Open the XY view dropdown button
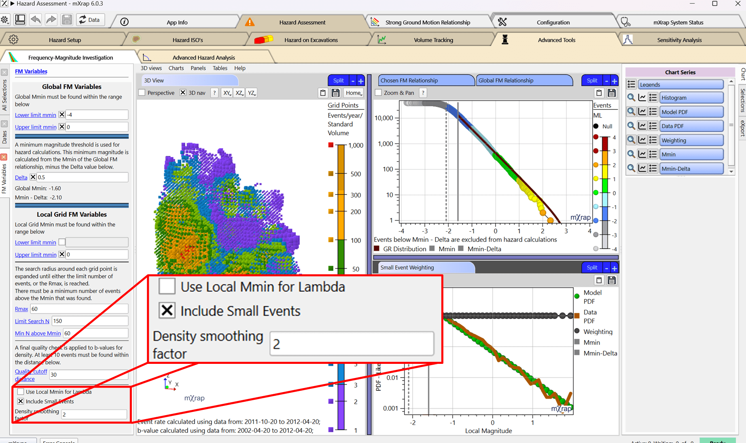 tap(227, 93)
